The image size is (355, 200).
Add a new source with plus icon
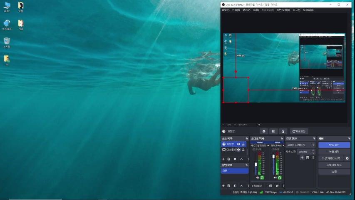(x=223, y=159)
